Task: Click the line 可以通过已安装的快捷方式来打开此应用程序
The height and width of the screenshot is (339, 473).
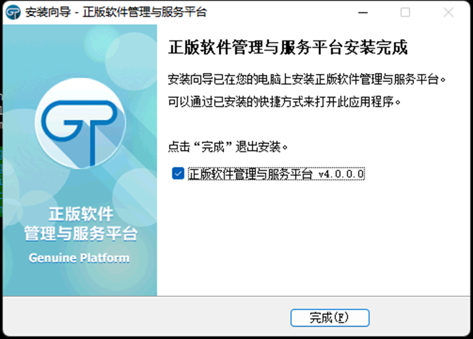Action: (284, 101)
